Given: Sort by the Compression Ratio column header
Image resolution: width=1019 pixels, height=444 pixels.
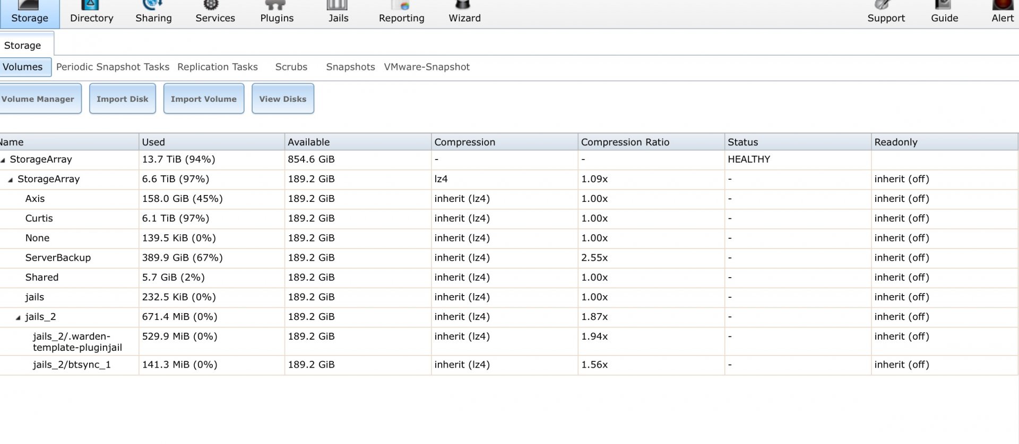Looking at the screenshot, I should tap(625, 143).
